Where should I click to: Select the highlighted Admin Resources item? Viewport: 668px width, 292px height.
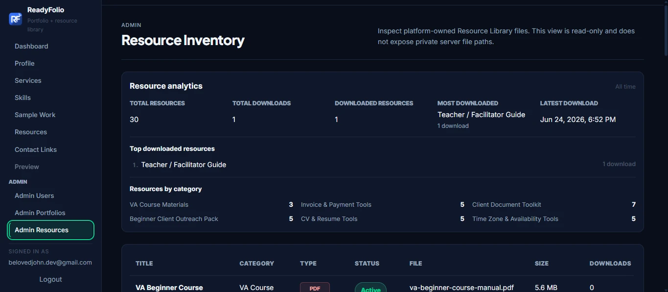coord(51,230)
